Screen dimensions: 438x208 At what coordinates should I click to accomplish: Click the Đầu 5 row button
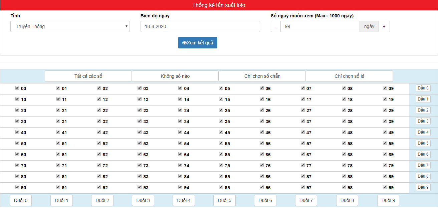(423, 143)
